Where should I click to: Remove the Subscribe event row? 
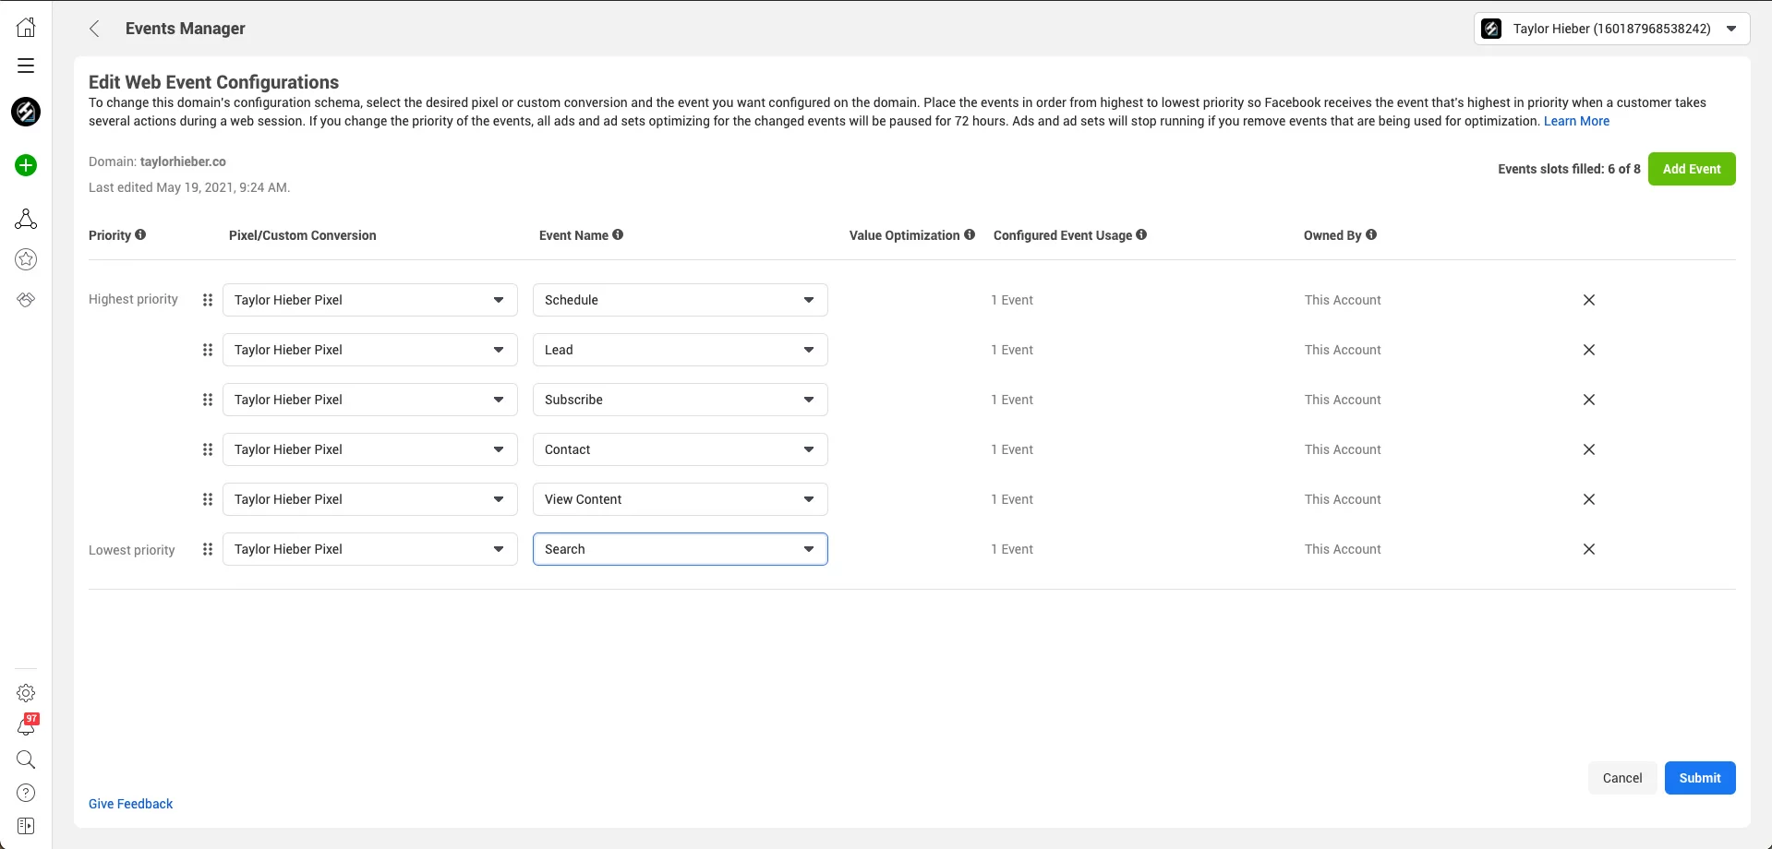coord(1588,400)
